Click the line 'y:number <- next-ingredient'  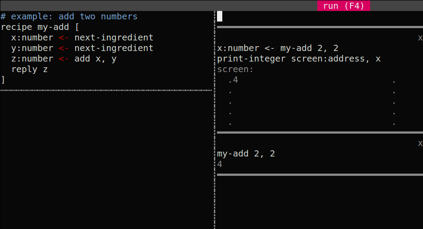[82, 48]
